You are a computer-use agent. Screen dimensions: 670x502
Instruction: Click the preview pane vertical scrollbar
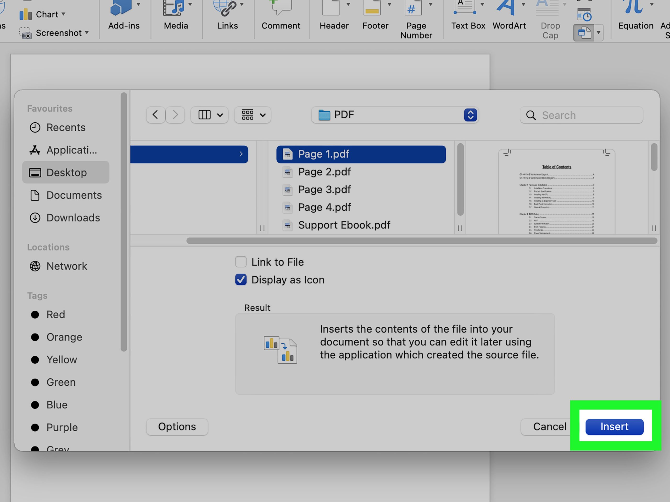point(654,157)
